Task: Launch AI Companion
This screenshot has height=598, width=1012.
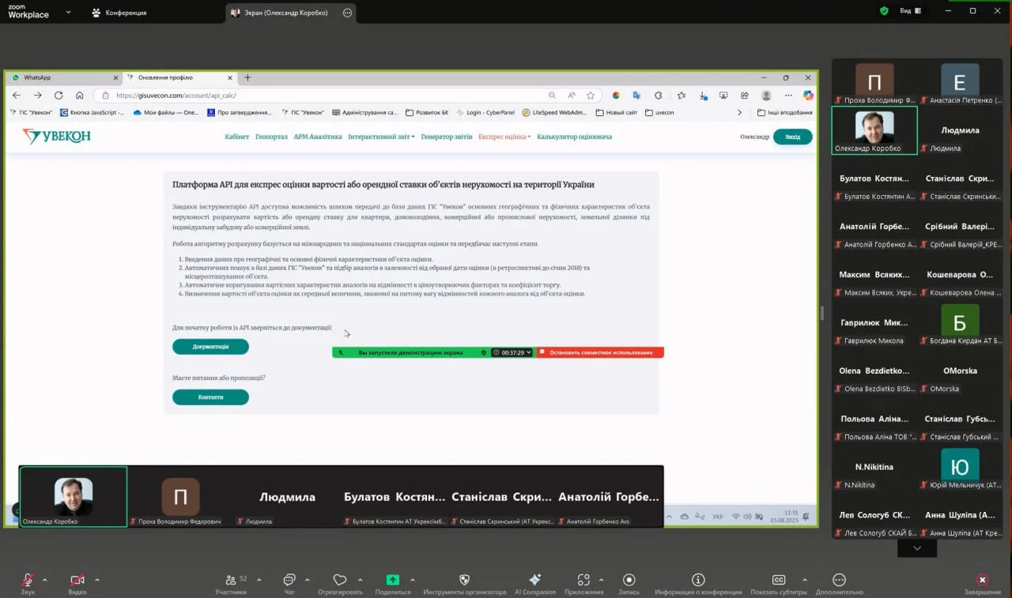Action: [x=535, y=580]
